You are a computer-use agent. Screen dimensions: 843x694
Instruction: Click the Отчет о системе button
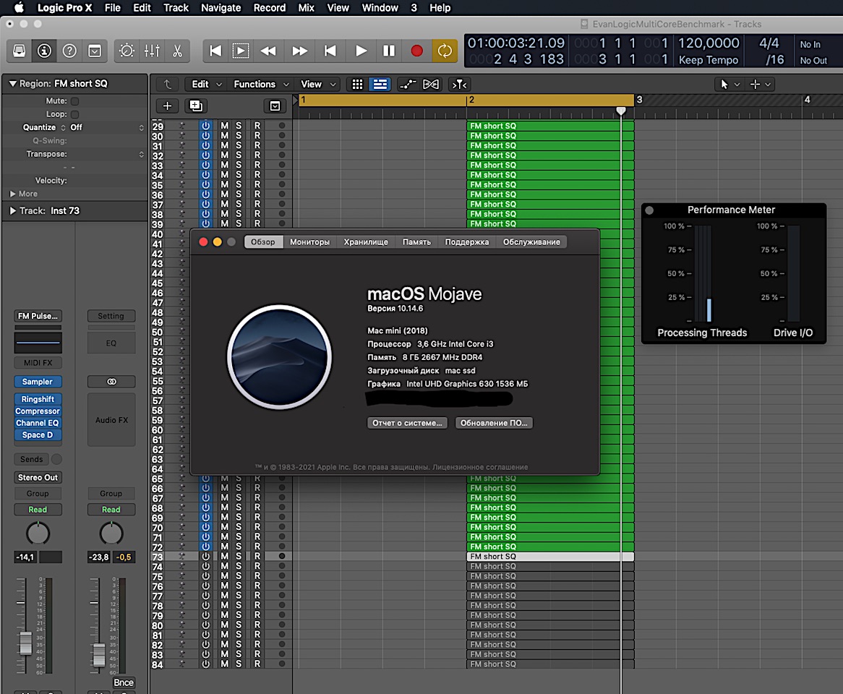[x=407, y=423]
